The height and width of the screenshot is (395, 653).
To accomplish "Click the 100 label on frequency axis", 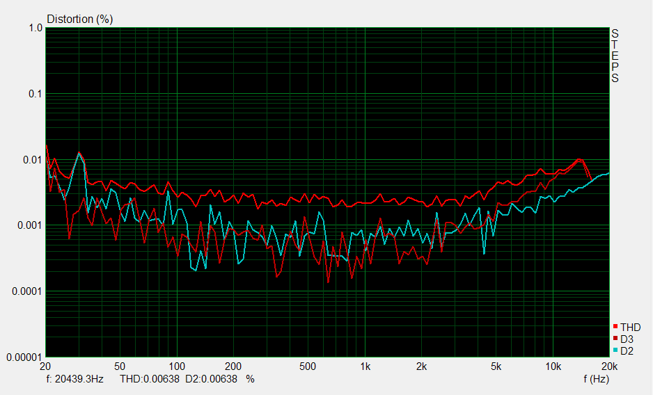I will [x=177, y=366].
